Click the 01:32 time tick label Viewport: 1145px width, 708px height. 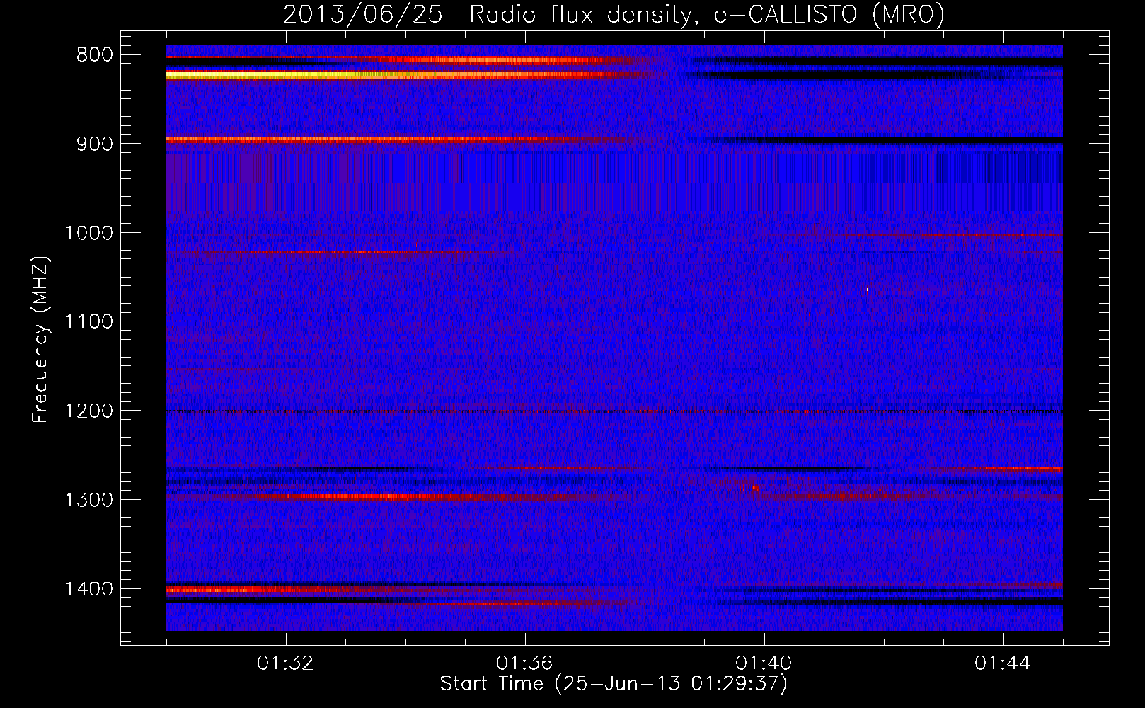(x=285, y=663)
